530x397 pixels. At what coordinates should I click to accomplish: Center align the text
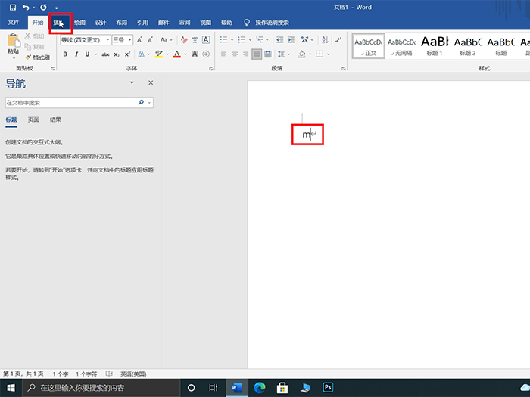pos(235,54)
